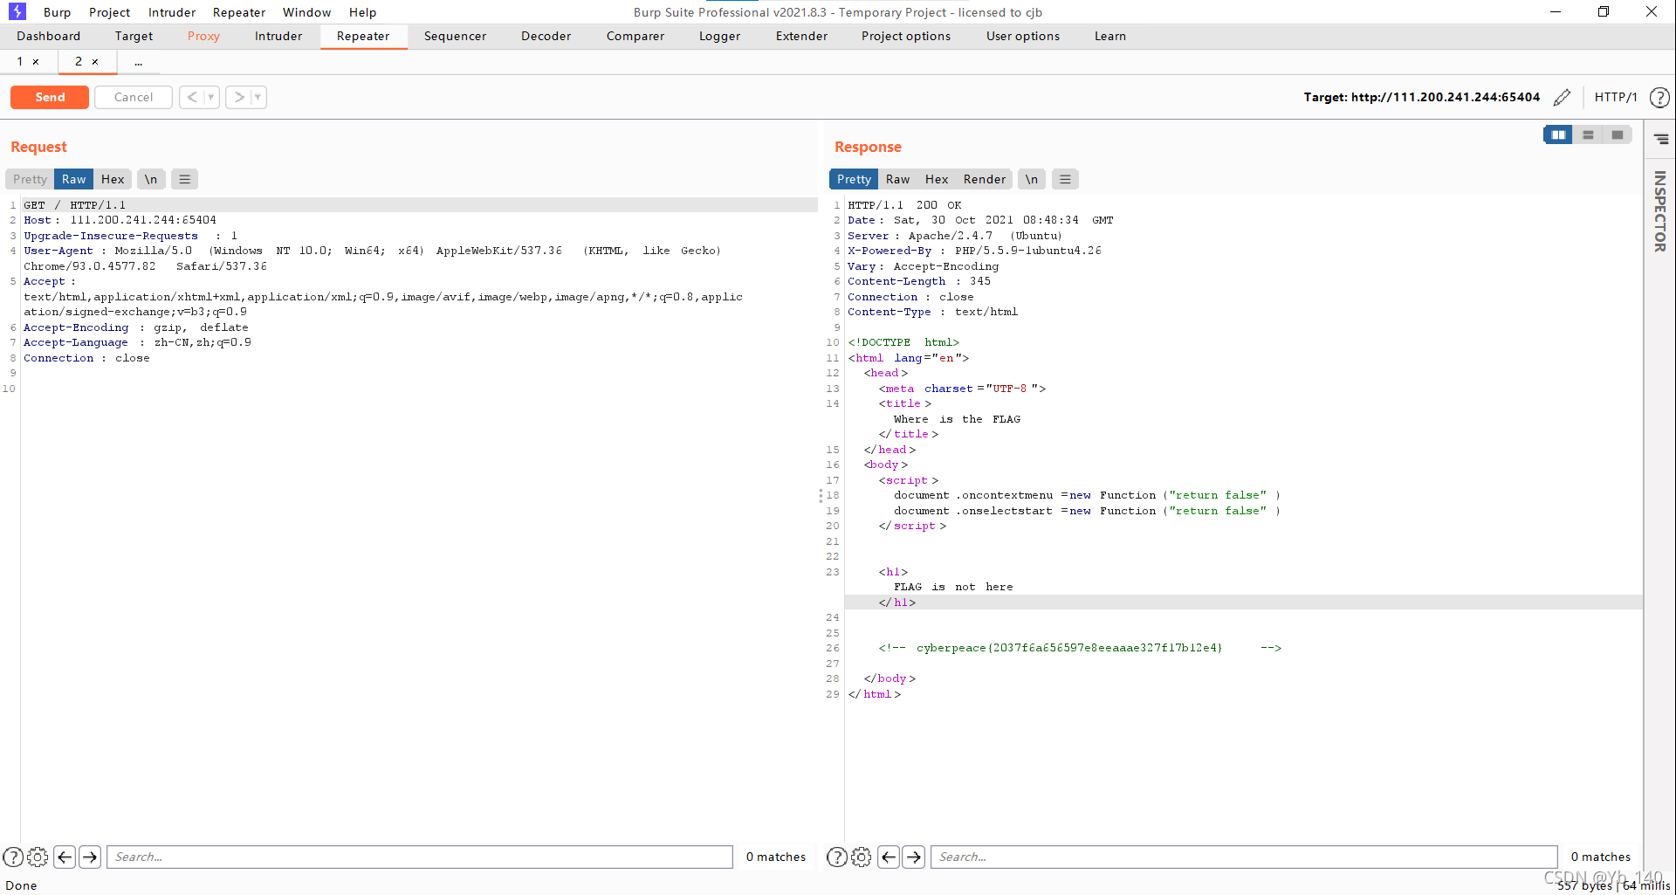Click the Burp Suite logo icon
This screenshot has height=895, width=1676.
pos(17,11)
